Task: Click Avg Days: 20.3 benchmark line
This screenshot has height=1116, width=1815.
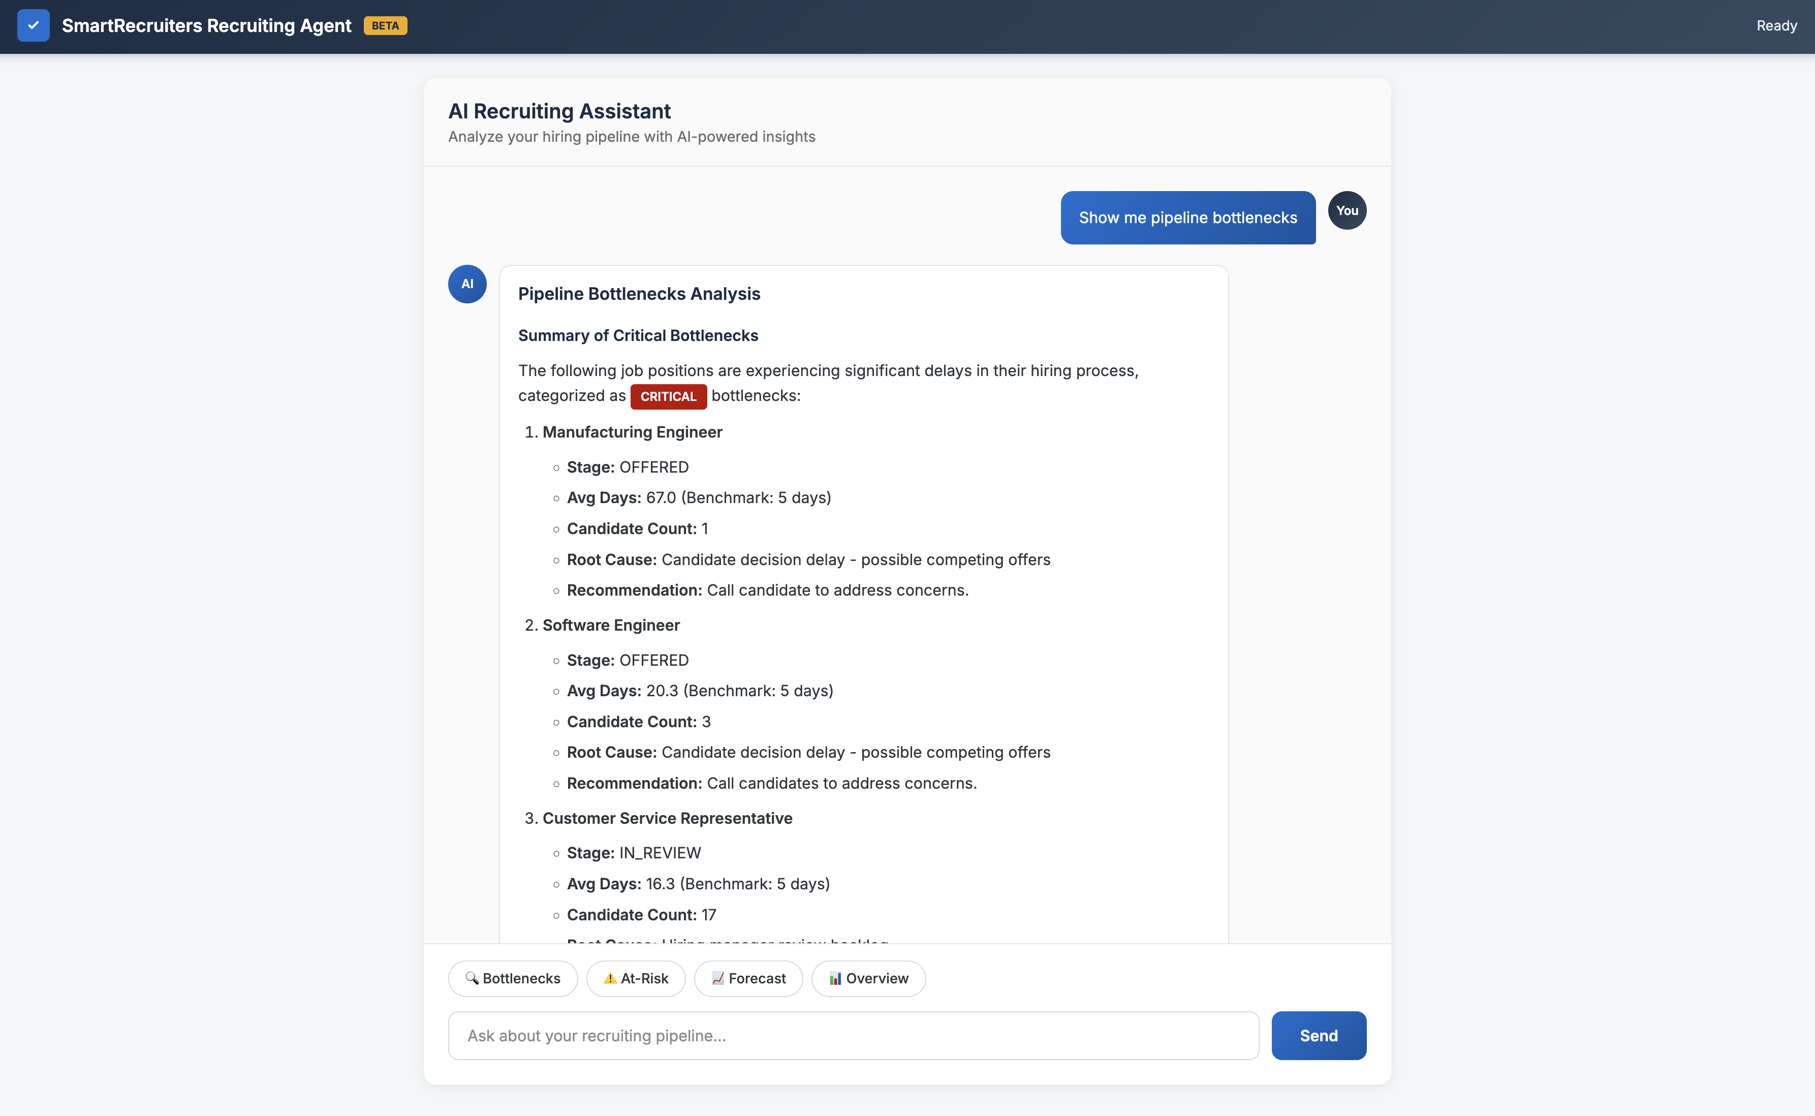Action: pos(700,691)
